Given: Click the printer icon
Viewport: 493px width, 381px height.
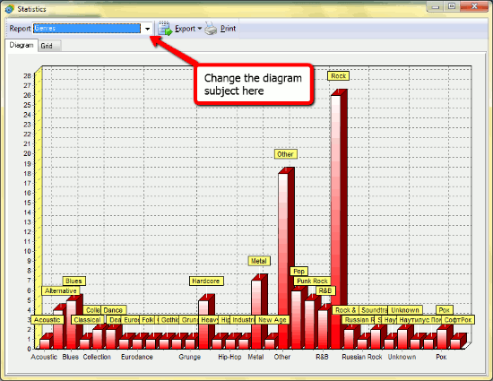Looking at the screenshot, I should tap(211, 29).
